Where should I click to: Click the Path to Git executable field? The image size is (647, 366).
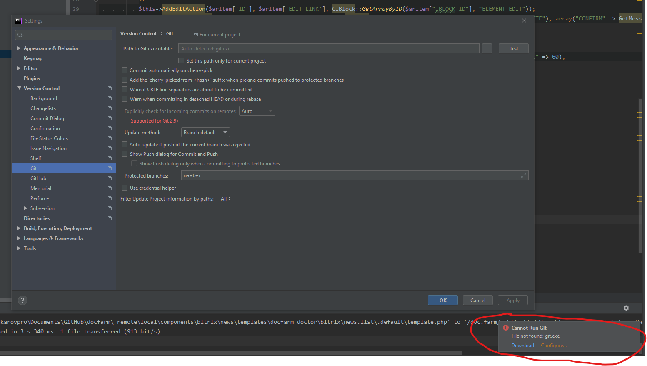[329, 49]
